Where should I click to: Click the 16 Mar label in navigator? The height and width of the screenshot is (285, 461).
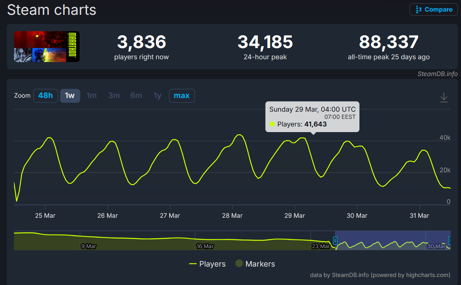(205, 246)
